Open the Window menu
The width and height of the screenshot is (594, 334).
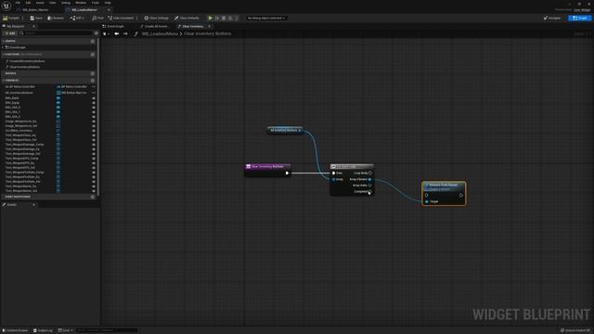81,3
